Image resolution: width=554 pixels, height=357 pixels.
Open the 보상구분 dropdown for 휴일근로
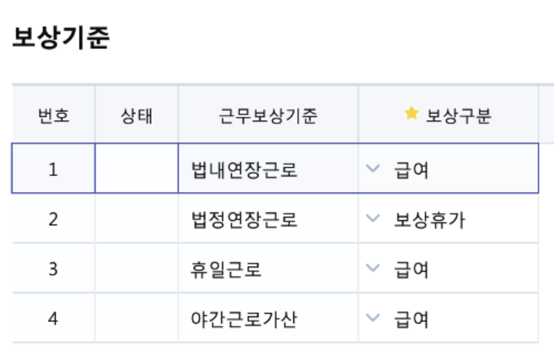373,268
